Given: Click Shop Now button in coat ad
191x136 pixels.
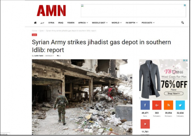Looking at the screenshot, I should tap(174, 93).
